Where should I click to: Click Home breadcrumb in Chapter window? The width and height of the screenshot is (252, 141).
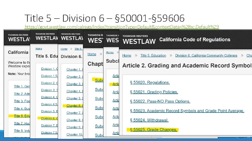(x=92, y=54)
